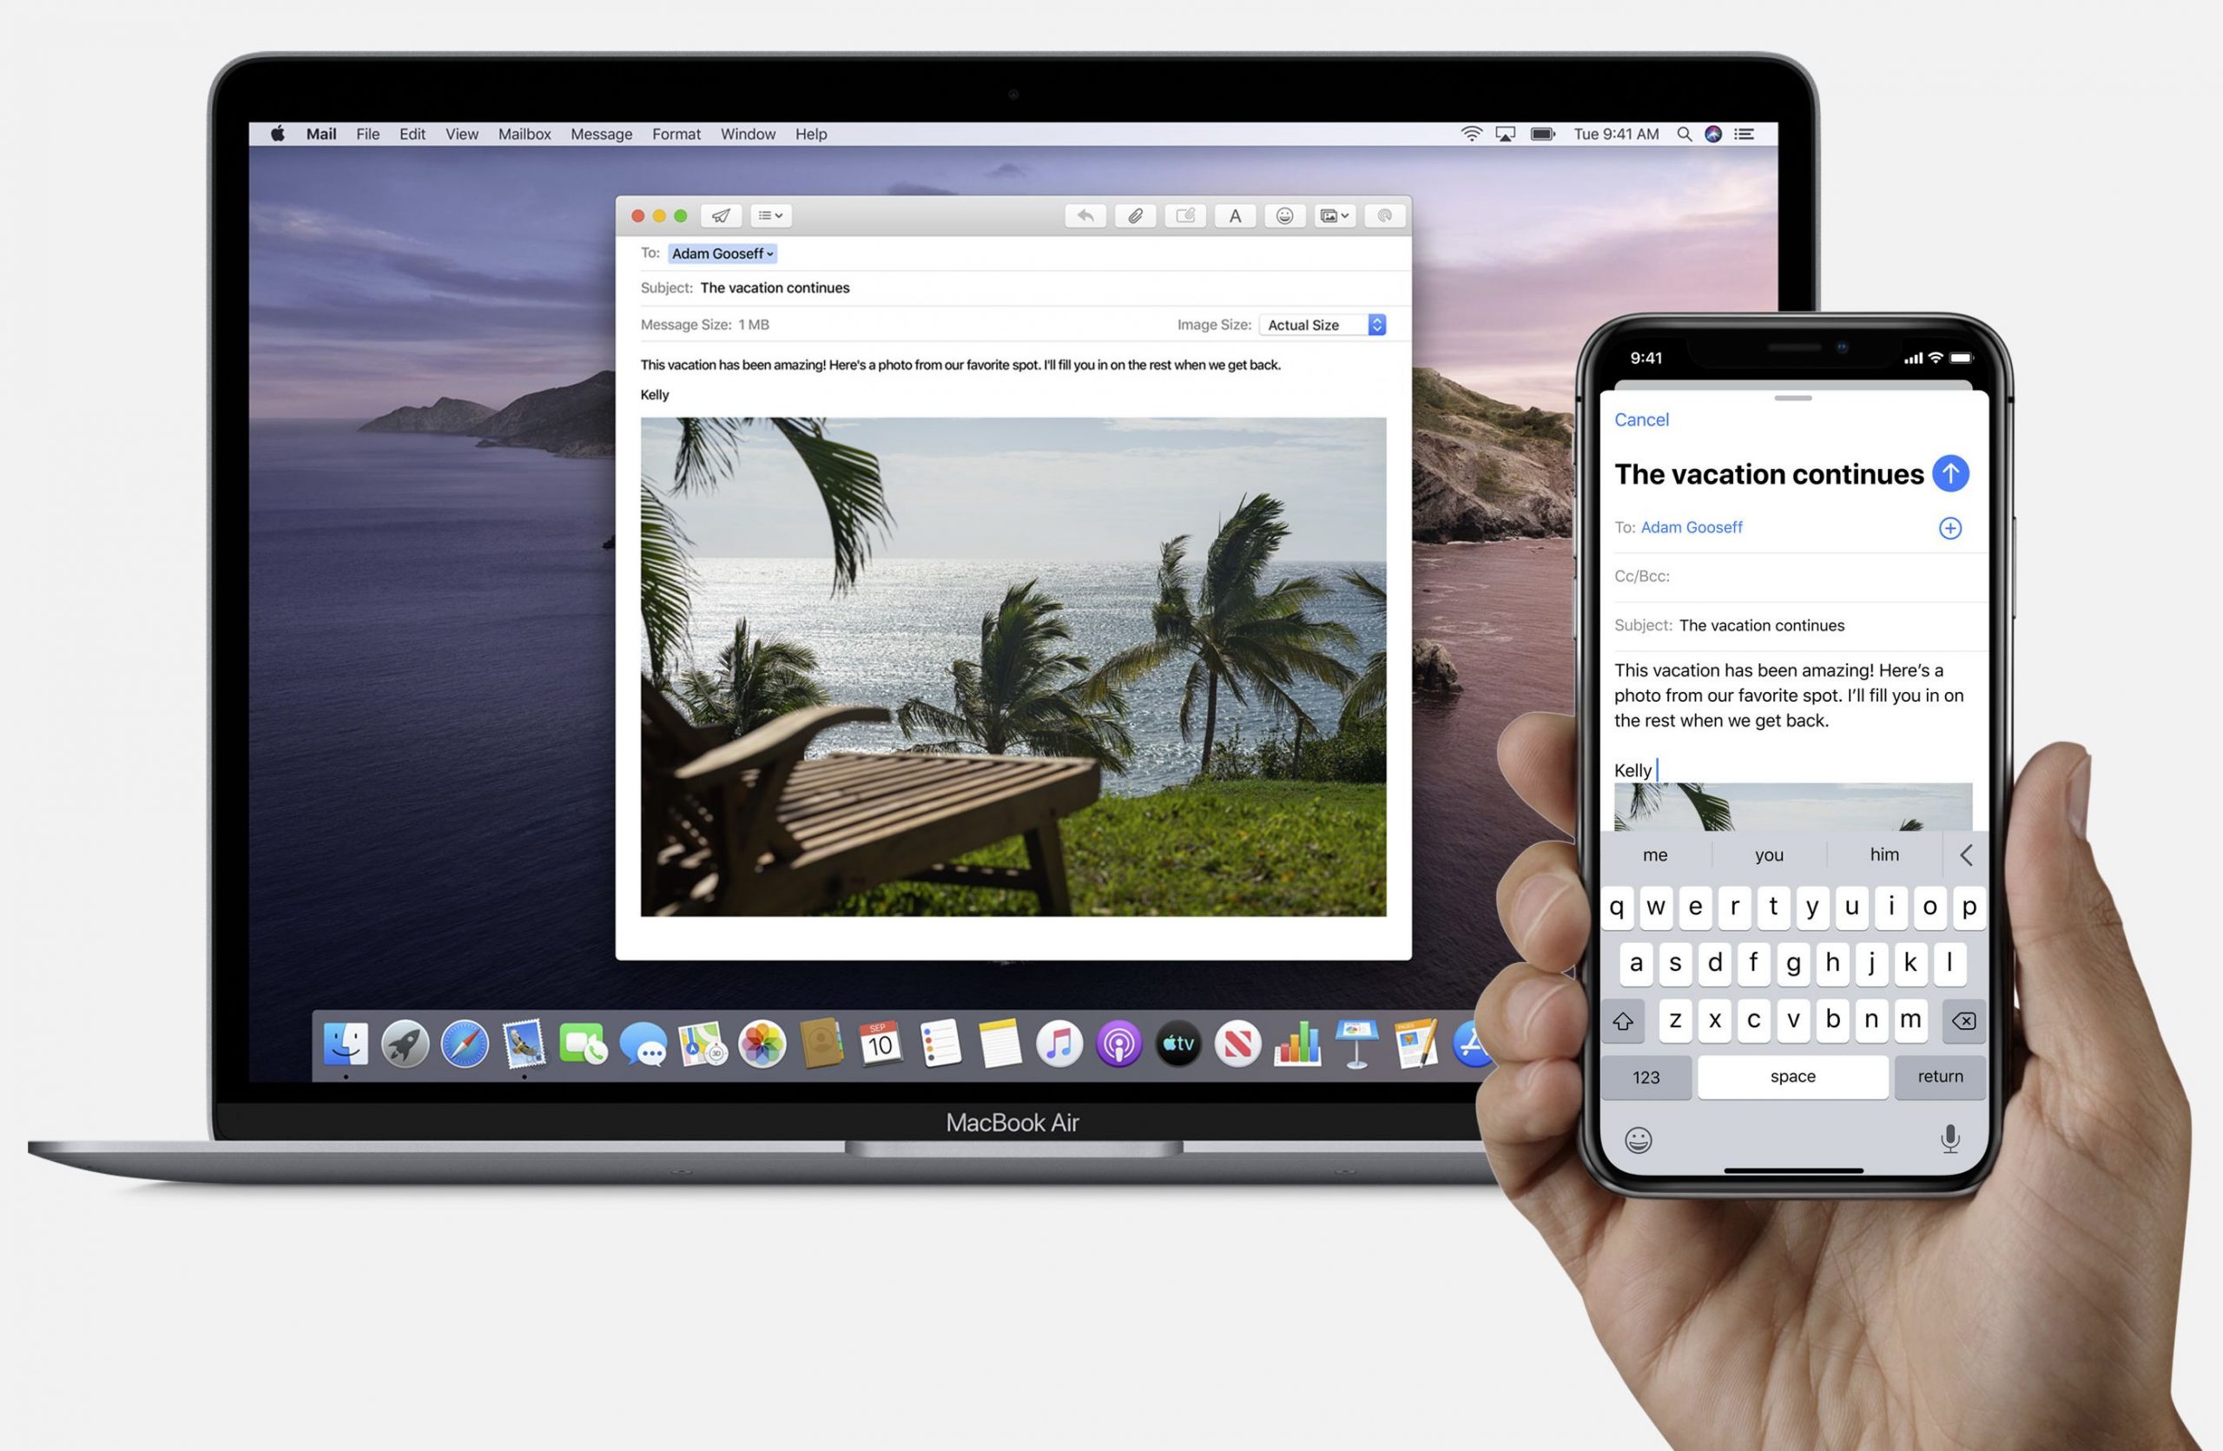Click the attach file paperclip icon
The height and width of the screenshot is (1451, 2223).
[1135, 215]
